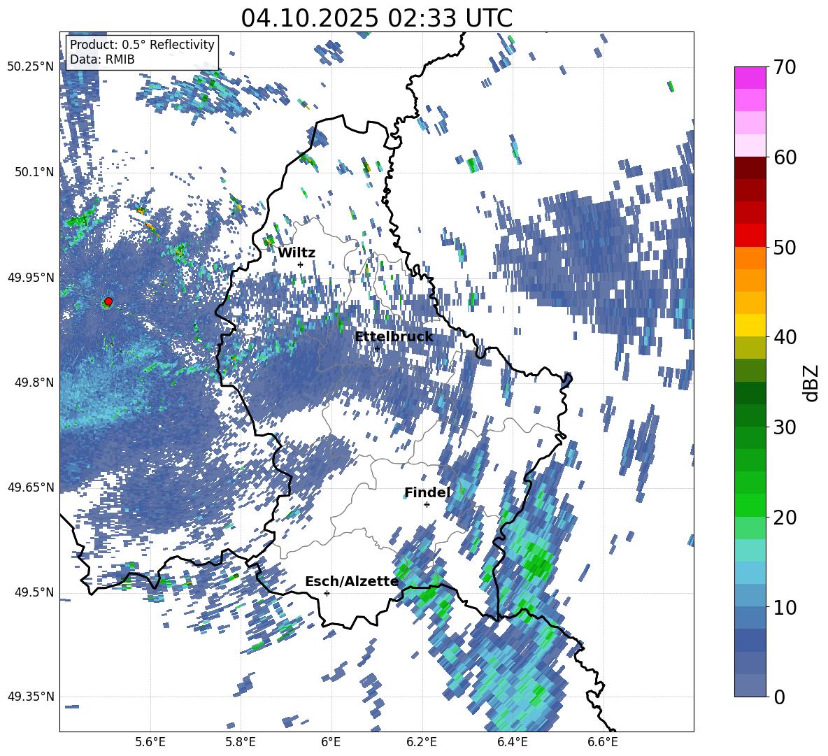This screenshot has height=756, width=828.
Task: Pick the dark red 55-60 dBZ colorbar segment
Action: (750, 180)
